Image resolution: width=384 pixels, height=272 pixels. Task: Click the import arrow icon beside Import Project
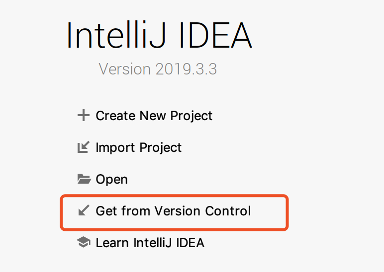[x=84, y=147]
